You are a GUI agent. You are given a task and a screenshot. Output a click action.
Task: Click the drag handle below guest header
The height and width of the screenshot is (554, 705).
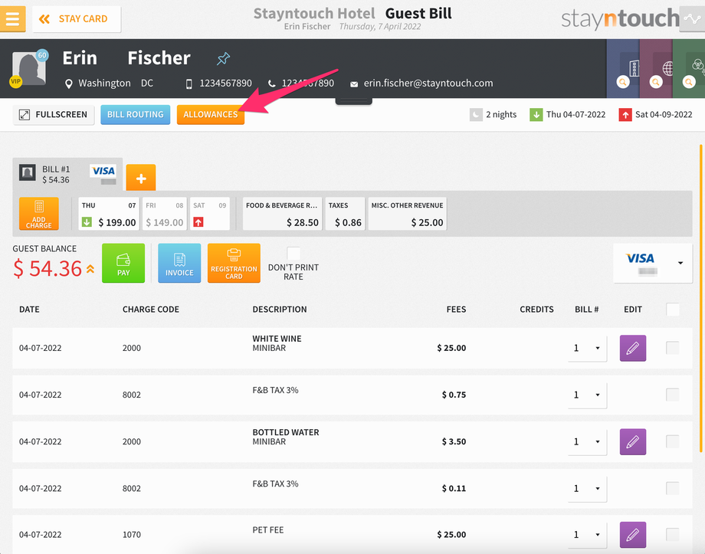click(353, 102)
